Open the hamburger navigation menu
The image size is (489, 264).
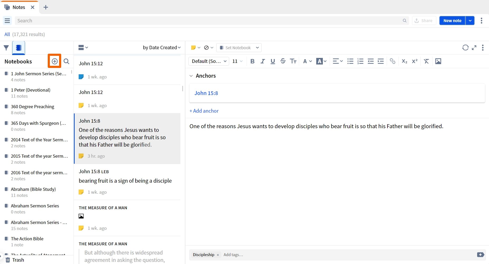(7, 21)
